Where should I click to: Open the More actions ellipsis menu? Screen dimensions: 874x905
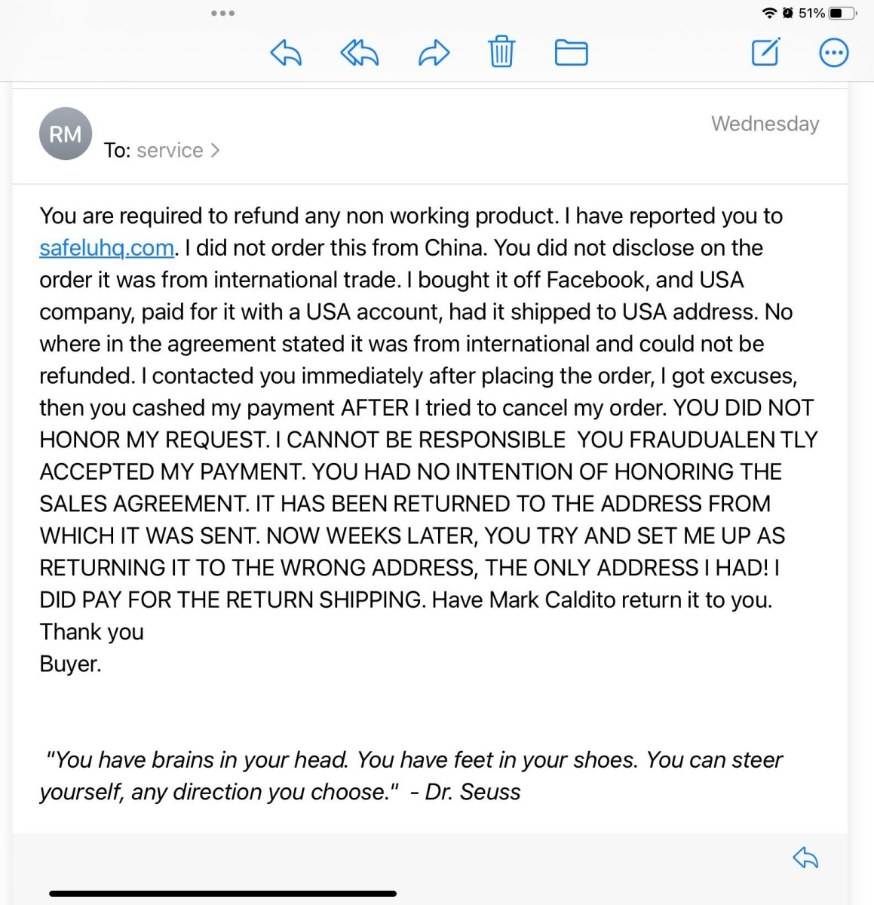[833, 53]
